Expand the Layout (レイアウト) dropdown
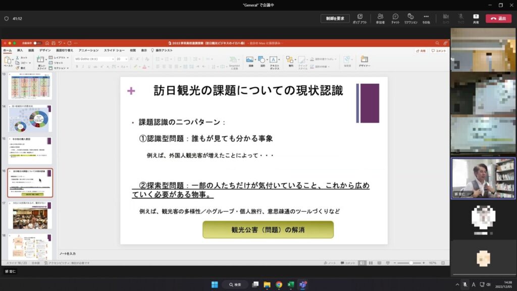 (68, 58)
